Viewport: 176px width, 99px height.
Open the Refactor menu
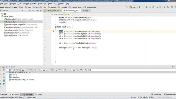pos(33,4)
